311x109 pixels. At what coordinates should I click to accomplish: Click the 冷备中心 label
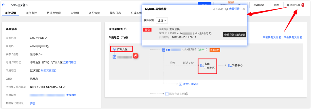(x=237, y=65)
